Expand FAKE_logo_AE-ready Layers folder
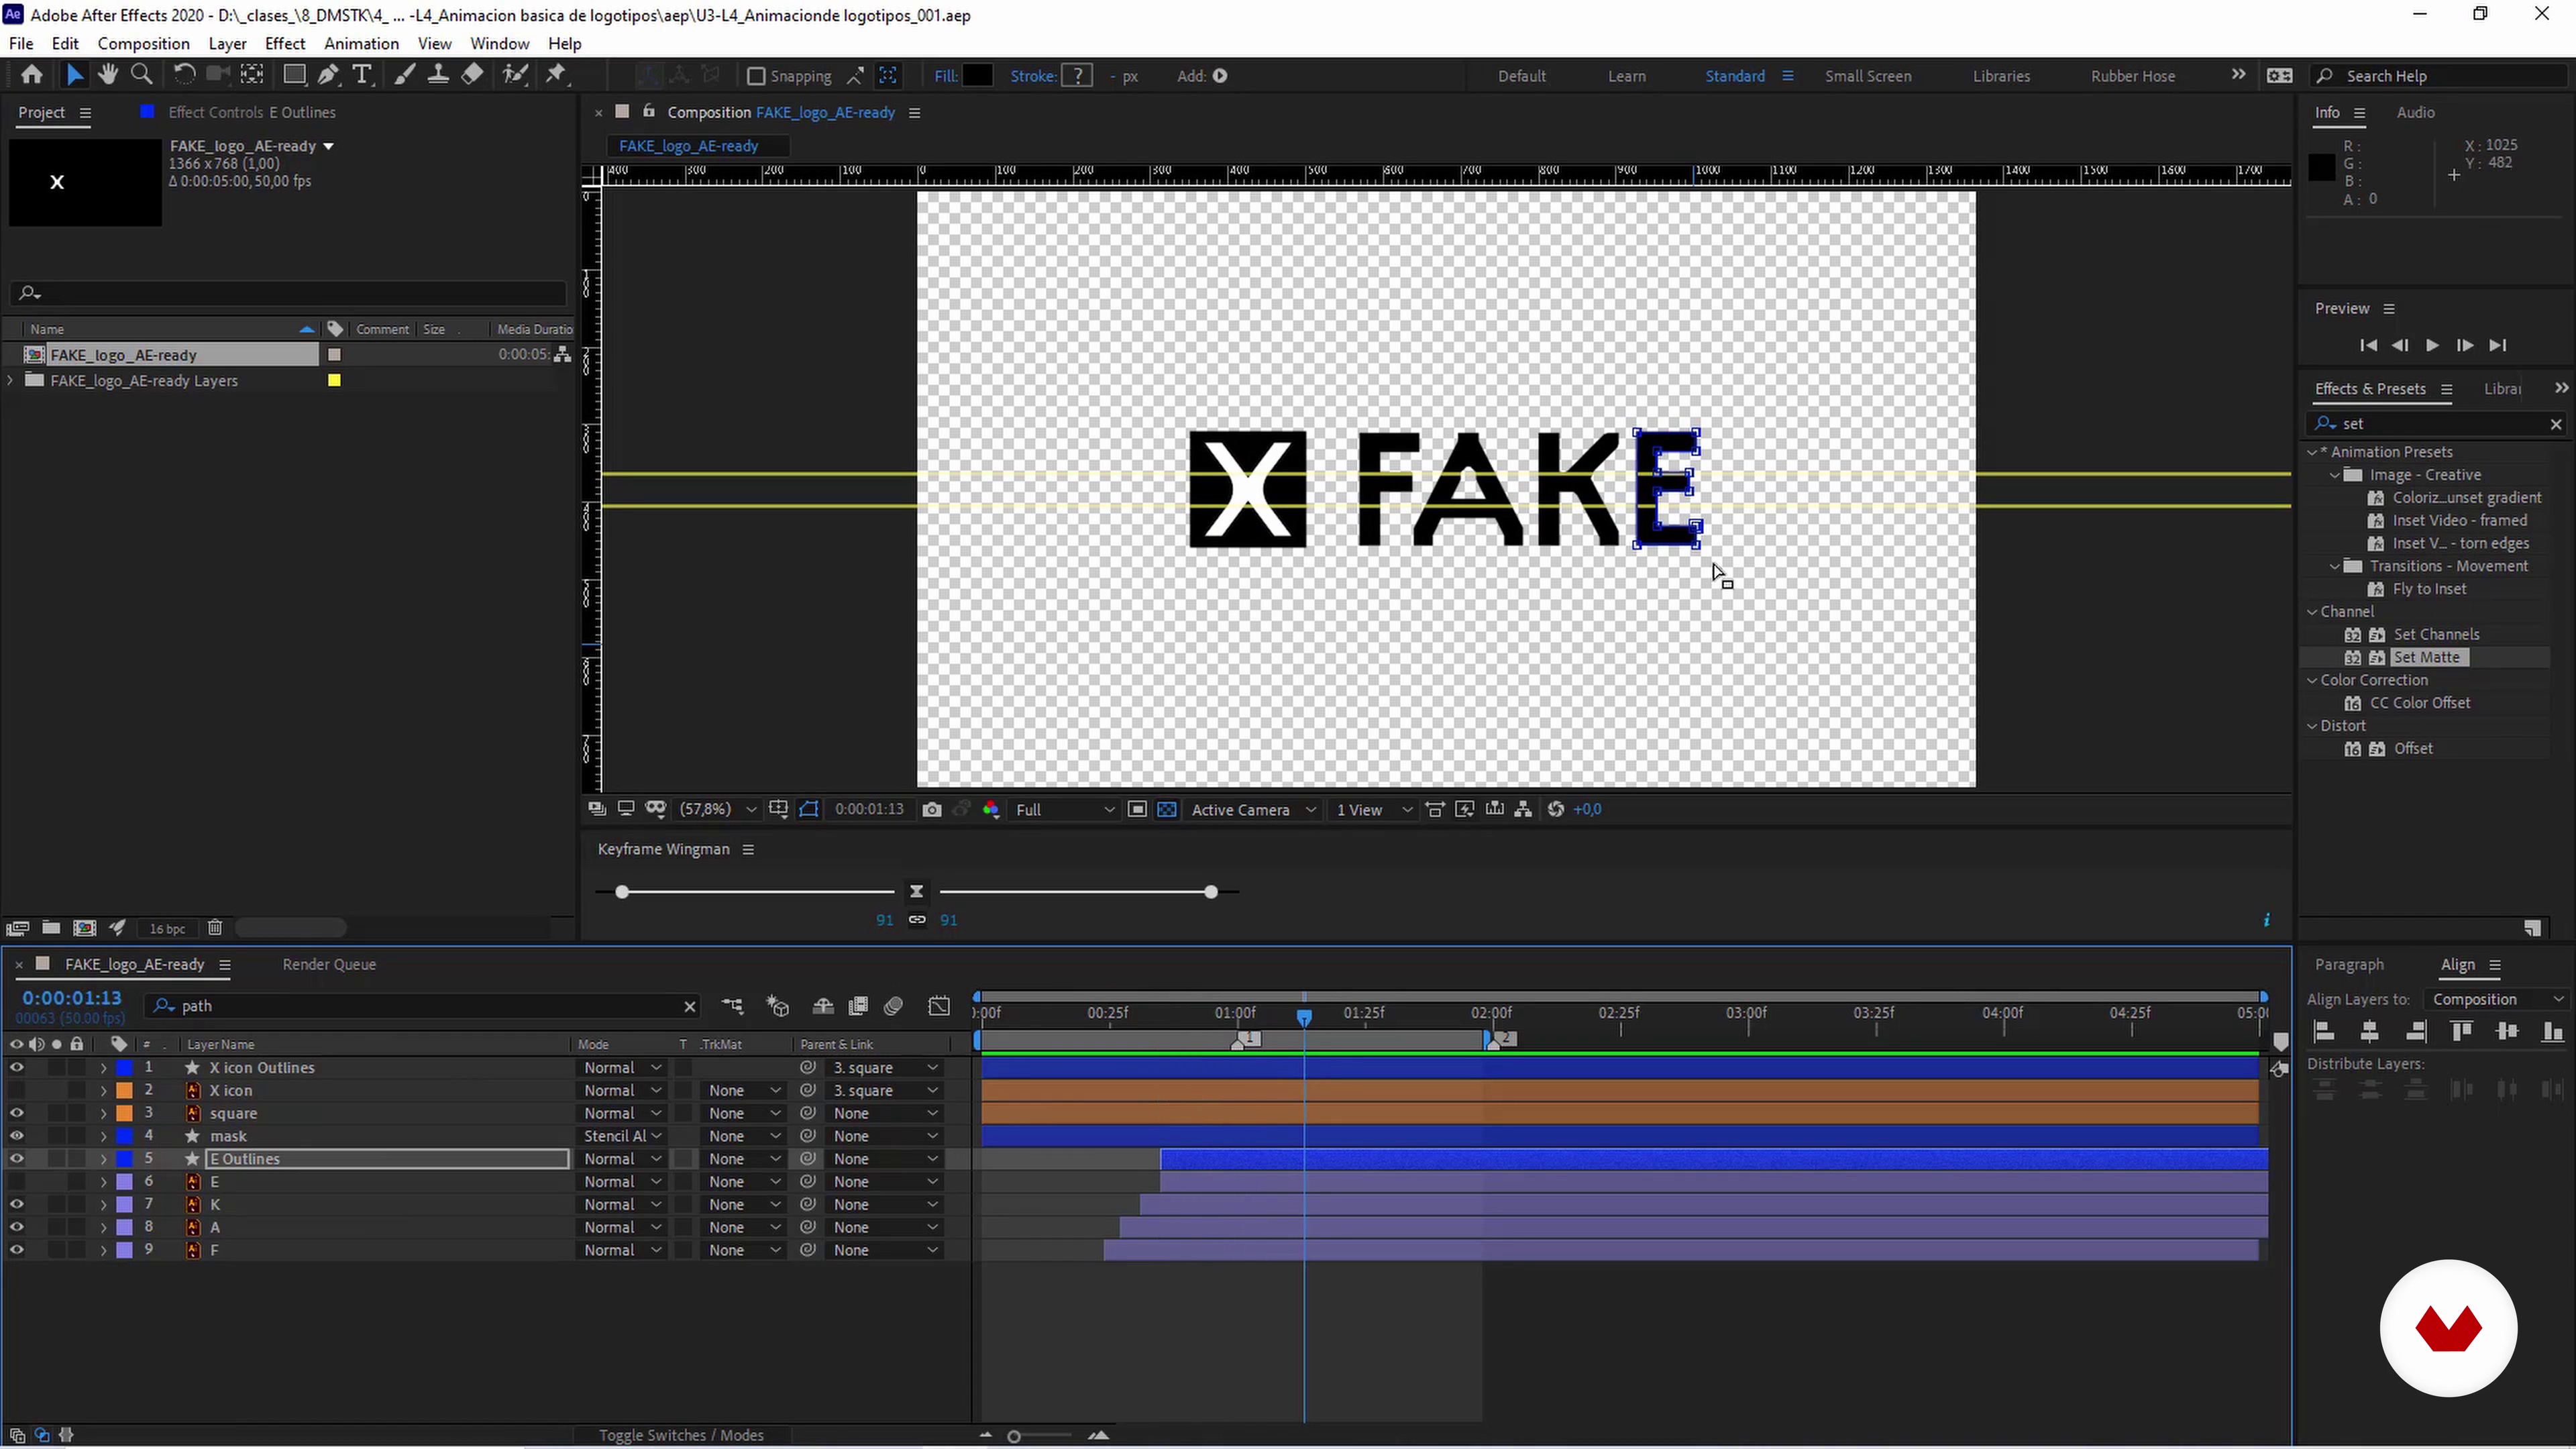Viewport: 2576px width, 1449px height. pyautogui.click(x=10, y=380)
